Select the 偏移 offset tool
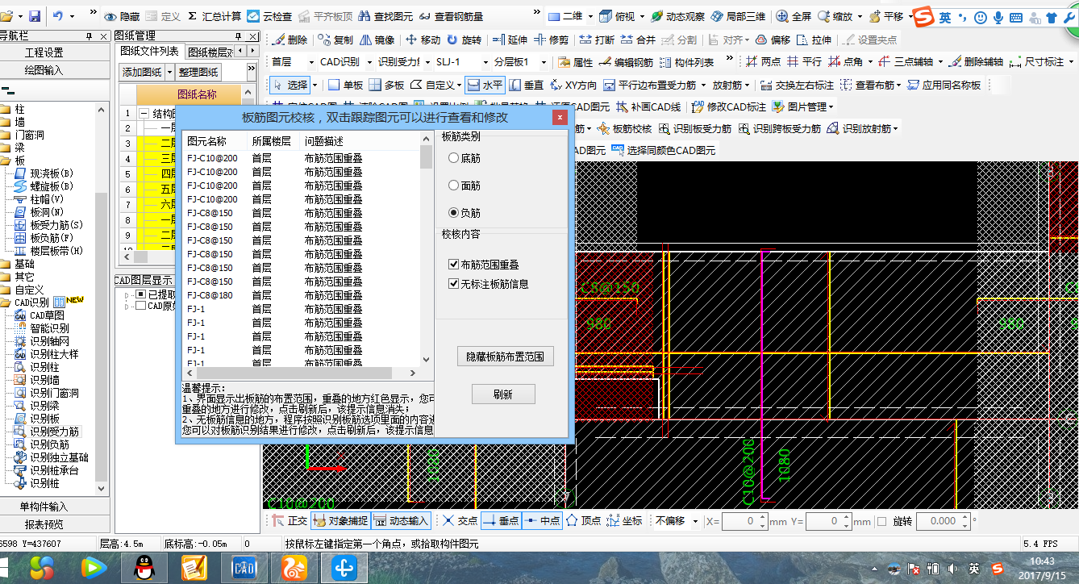The image size is (1079, 584). click(x=773, y=40)
